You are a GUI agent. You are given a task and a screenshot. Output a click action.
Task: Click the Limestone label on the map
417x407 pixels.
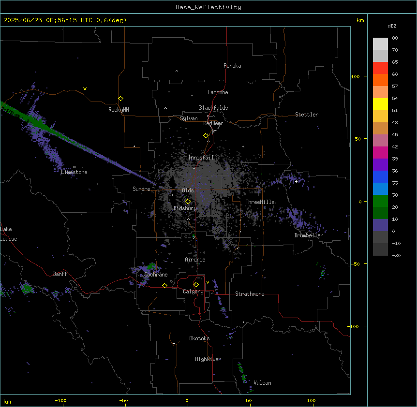74,172
